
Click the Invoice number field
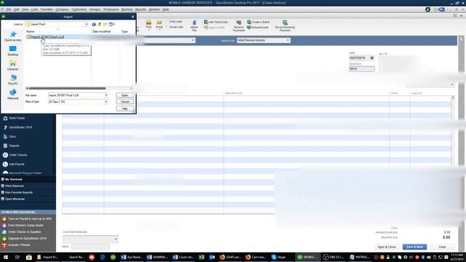(x=362, y=68)
